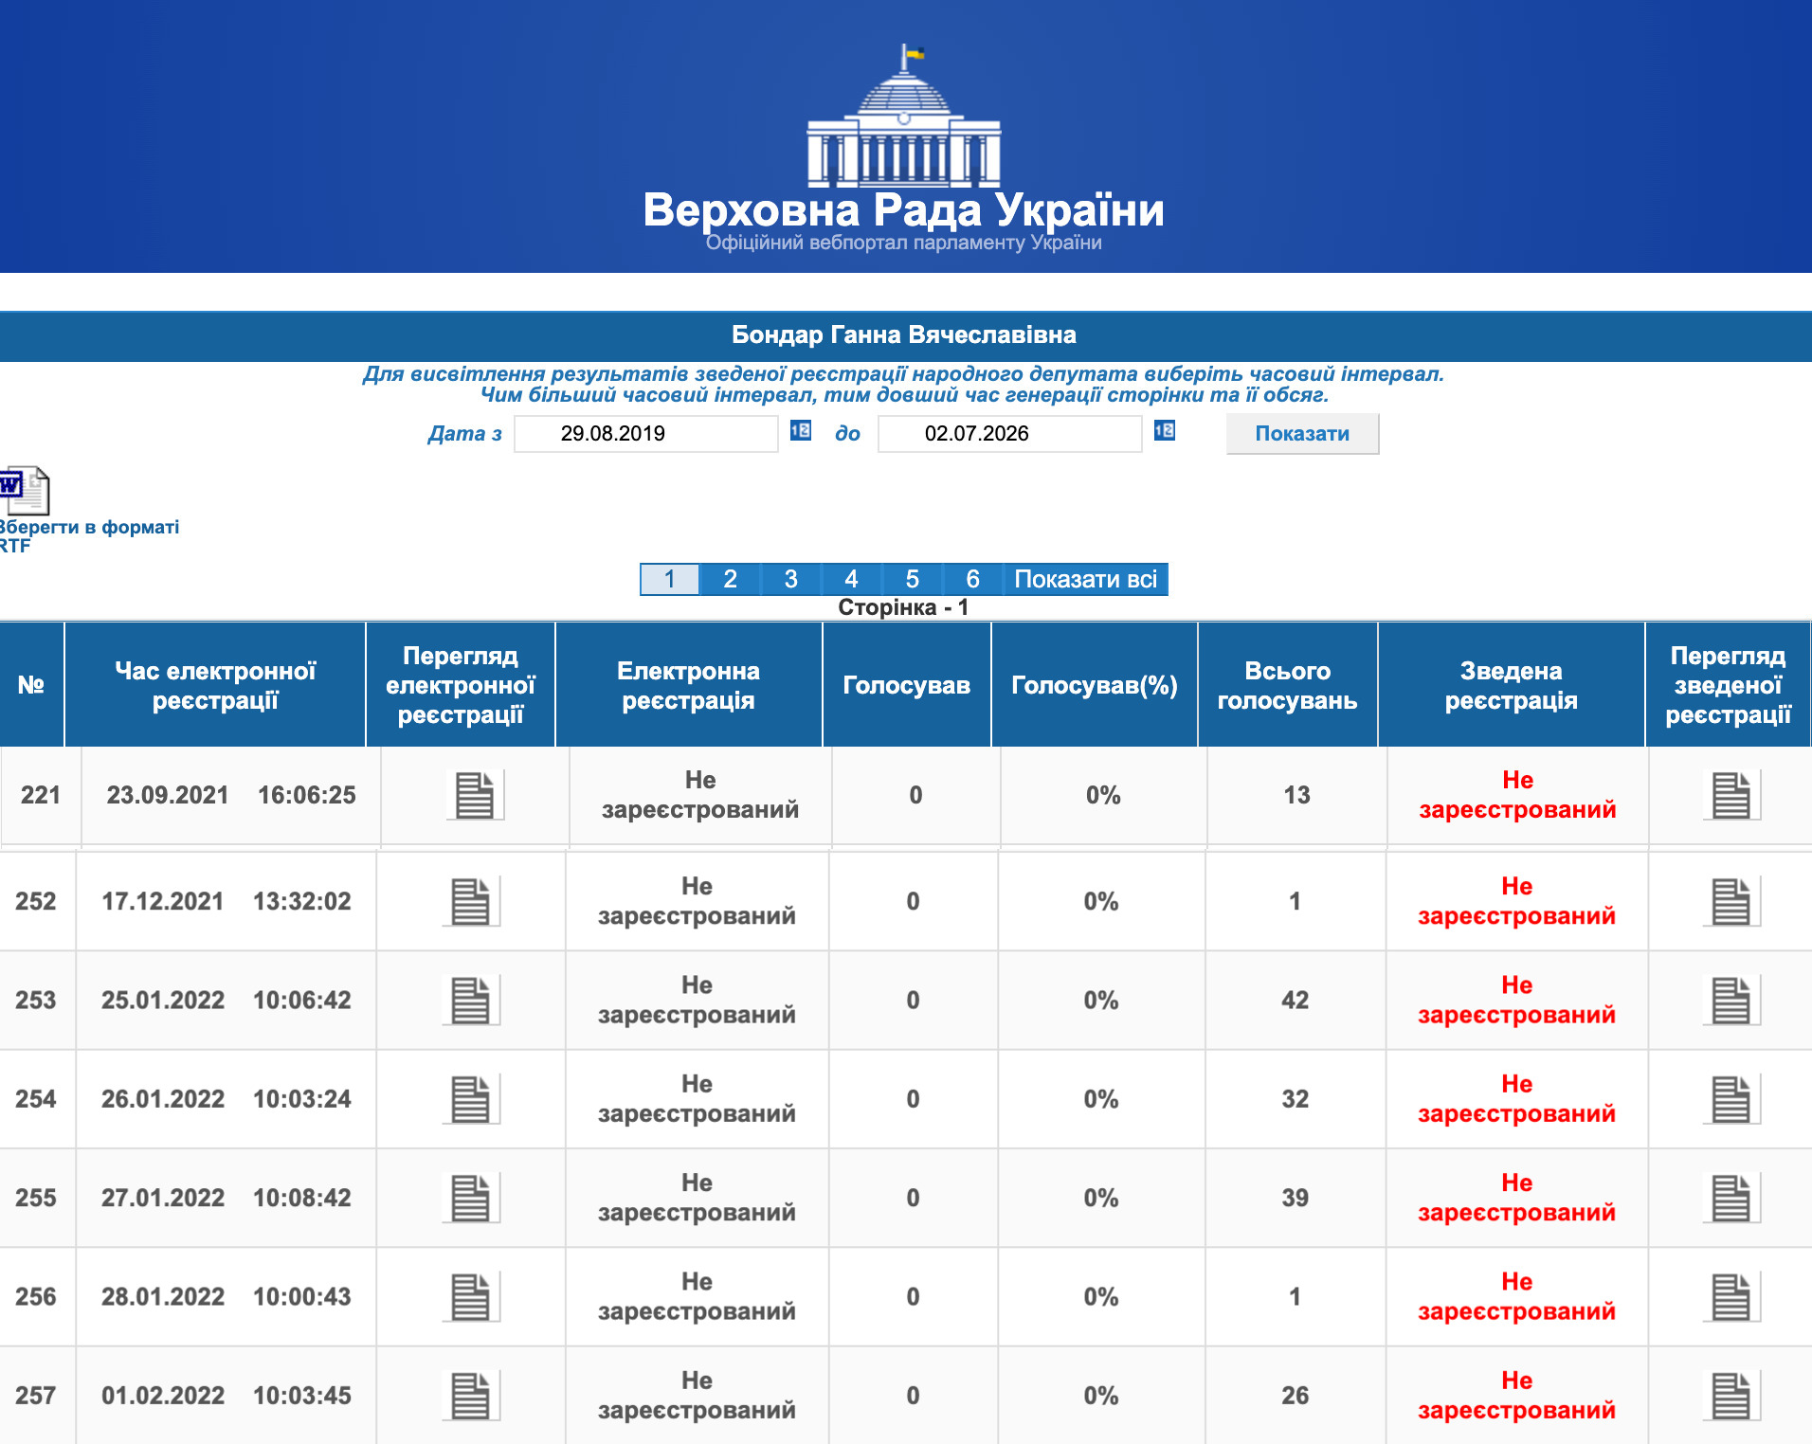Click the 'Показати' button
1812x1444 pixels.
[1302, 433]
